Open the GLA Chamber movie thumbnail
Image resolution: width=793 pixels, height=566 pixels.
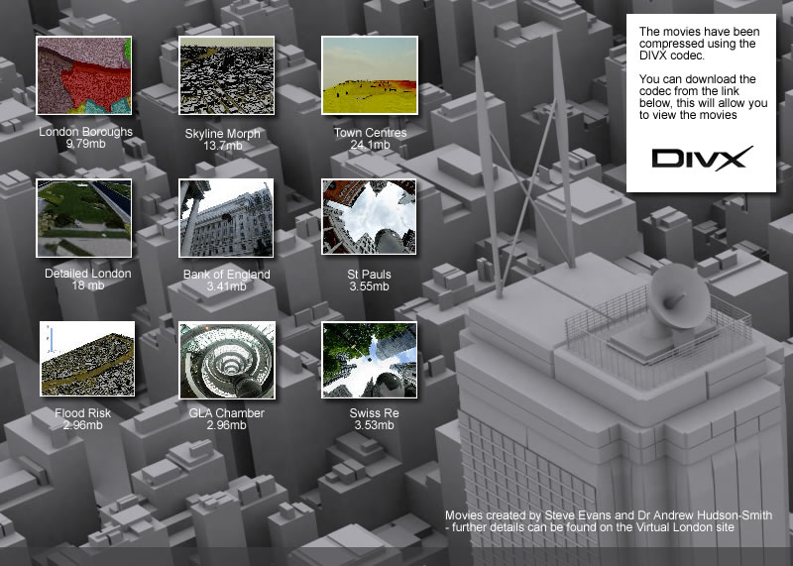pyautogui.click(x=227, y=360)
